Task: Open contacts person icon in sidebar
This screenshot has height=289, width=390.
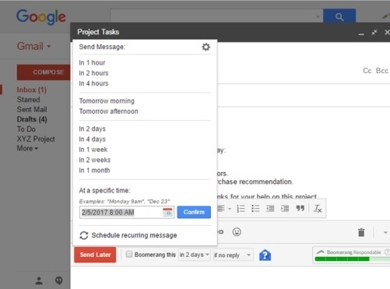Action: pyautogui.click(x=39, y=280)
